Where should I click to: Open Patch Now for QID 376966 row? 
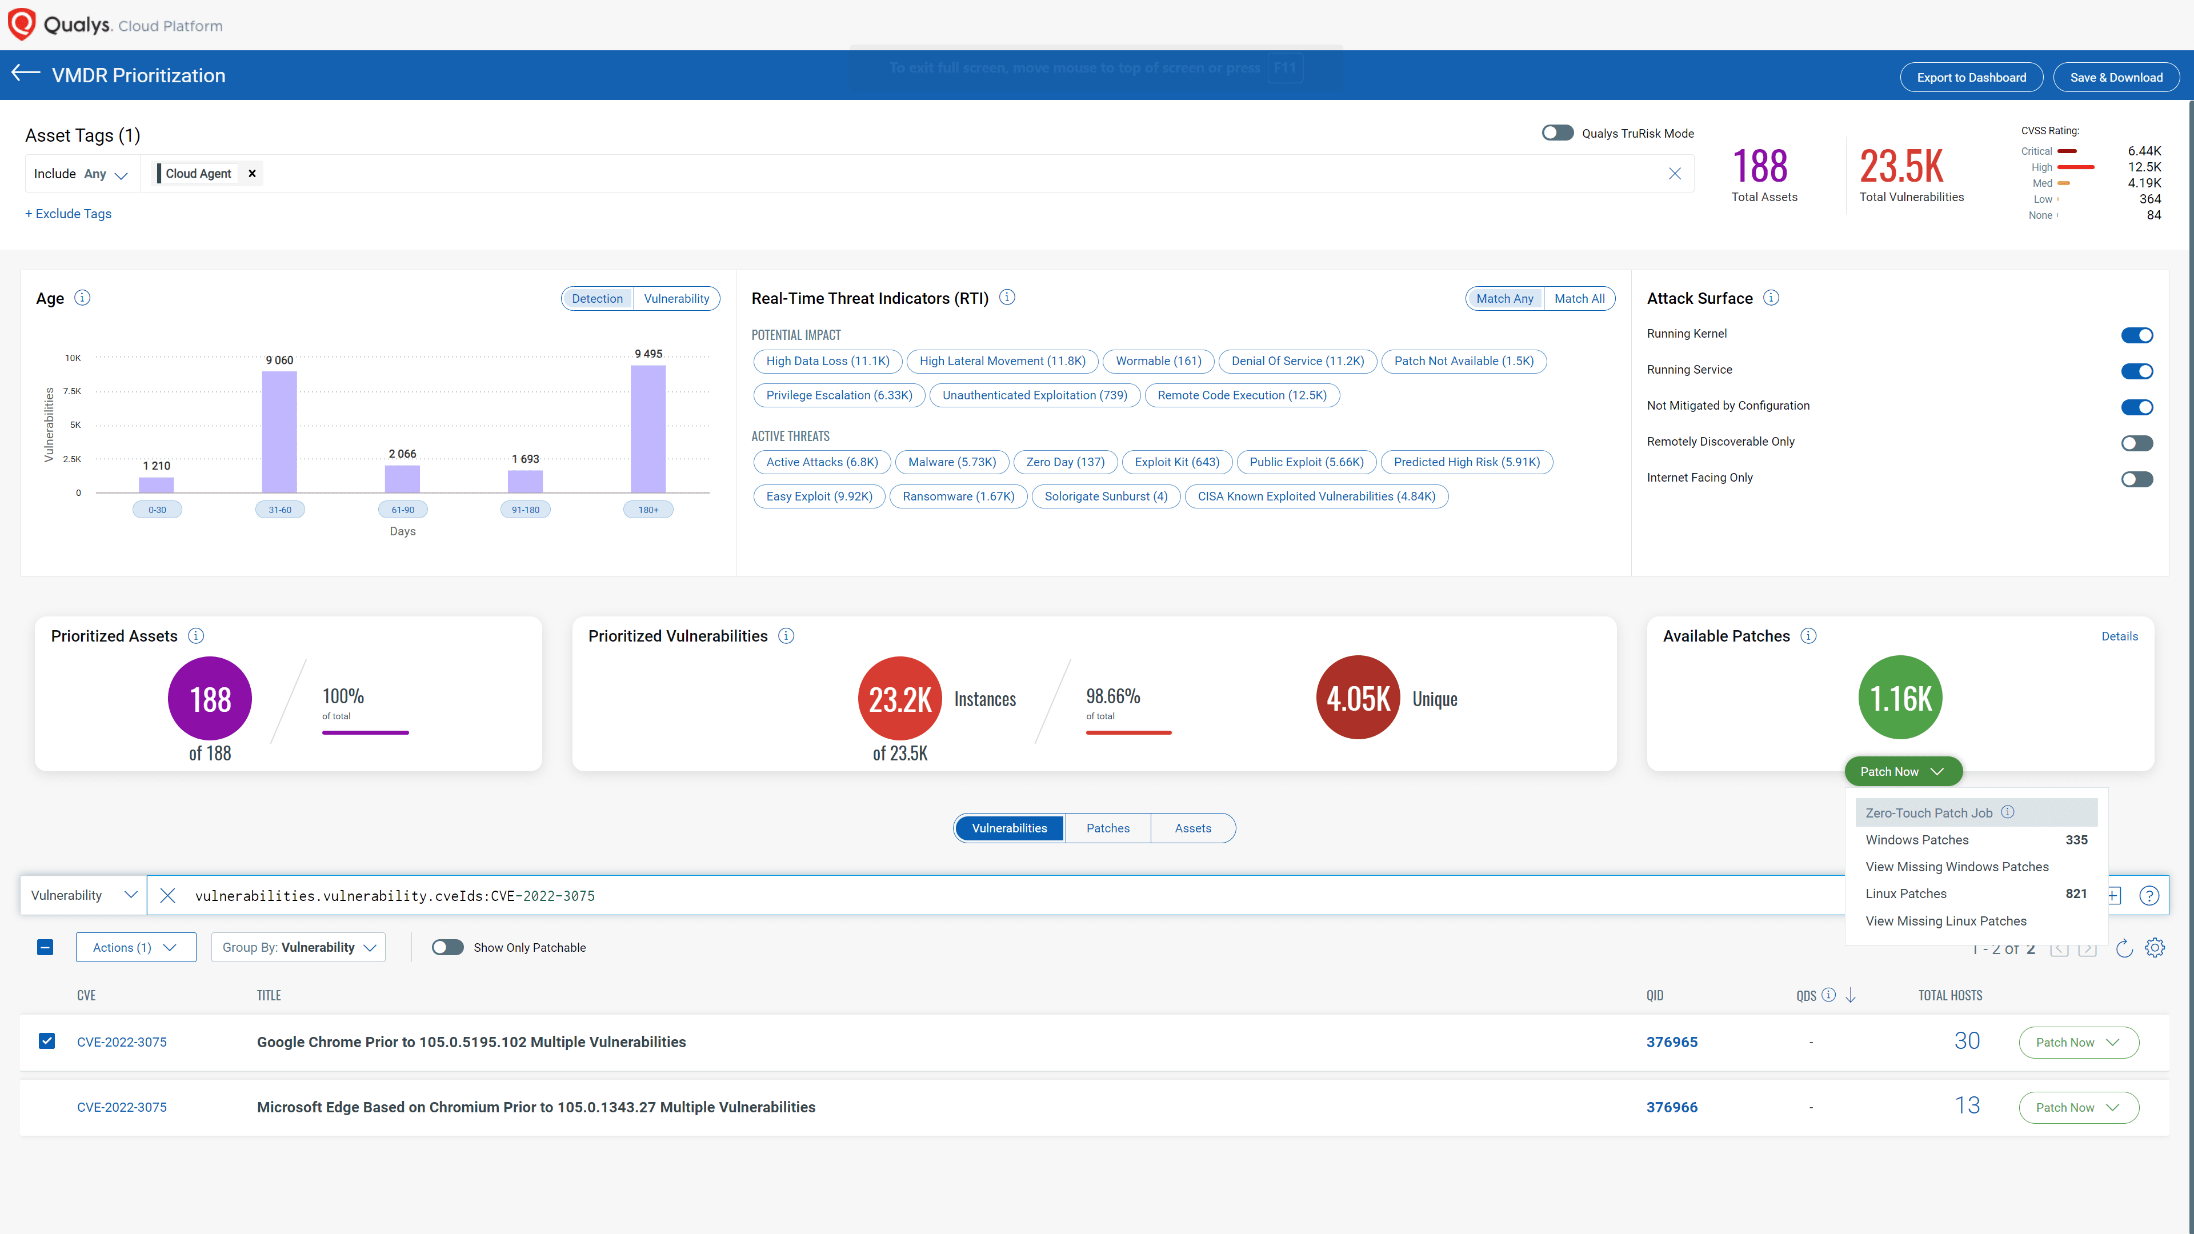pyautogui.click(x=2079, y=1107)
